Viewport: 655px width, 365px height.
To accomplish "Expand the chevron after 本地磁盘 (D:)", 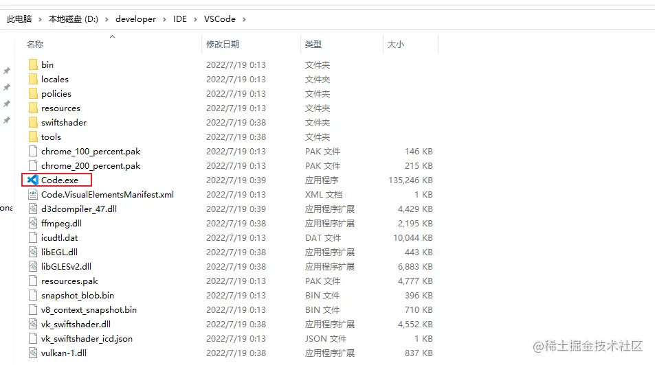I will tap(107, 19).
